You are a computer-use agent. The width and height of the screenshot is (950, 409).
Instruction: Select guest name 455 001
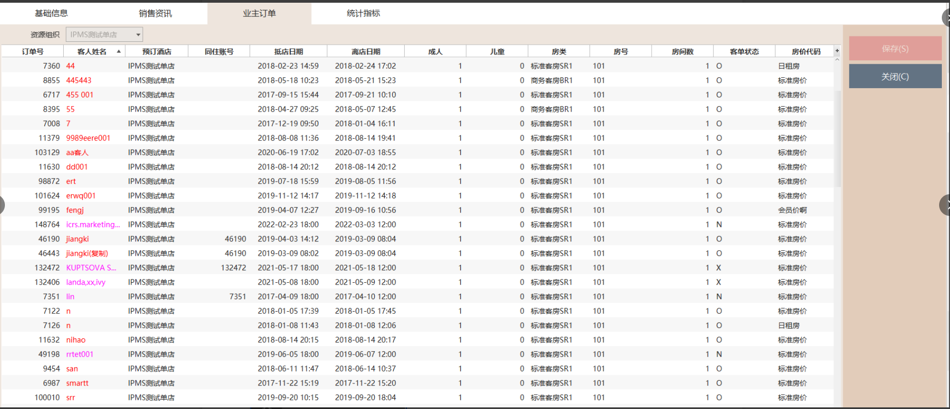coord(80,95)
